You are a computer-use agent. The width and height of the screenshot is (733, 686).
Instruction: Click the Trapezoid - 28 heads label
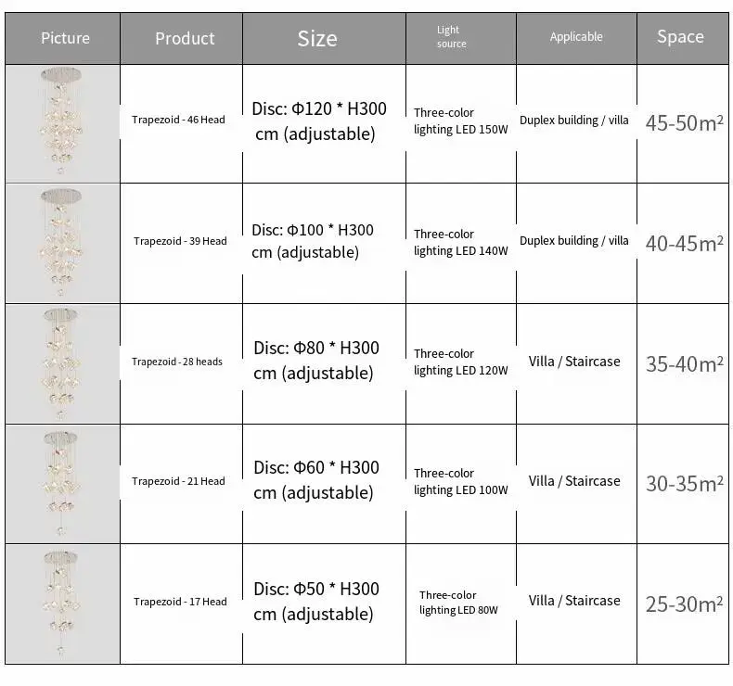177,362
